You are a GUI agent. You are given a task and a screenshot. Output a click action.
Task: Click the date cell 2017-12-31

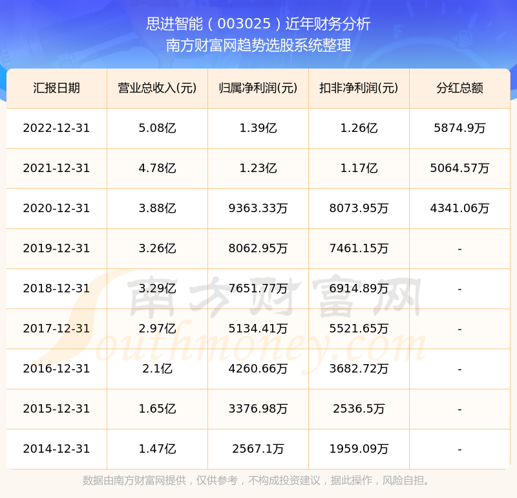(x=56, y=329)
